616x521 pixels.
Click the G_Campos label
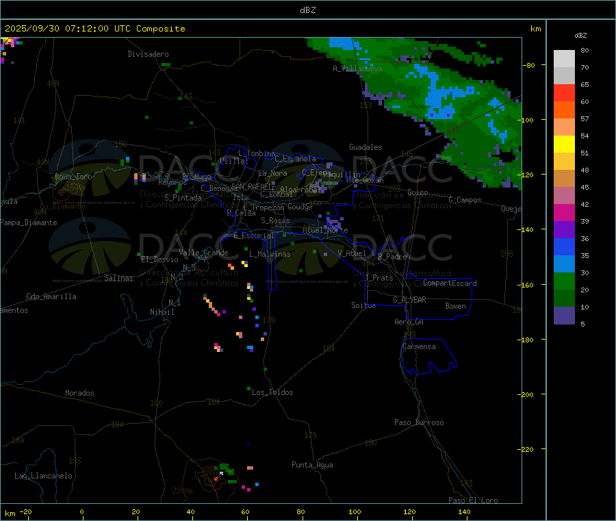click(x=465, y=200)
